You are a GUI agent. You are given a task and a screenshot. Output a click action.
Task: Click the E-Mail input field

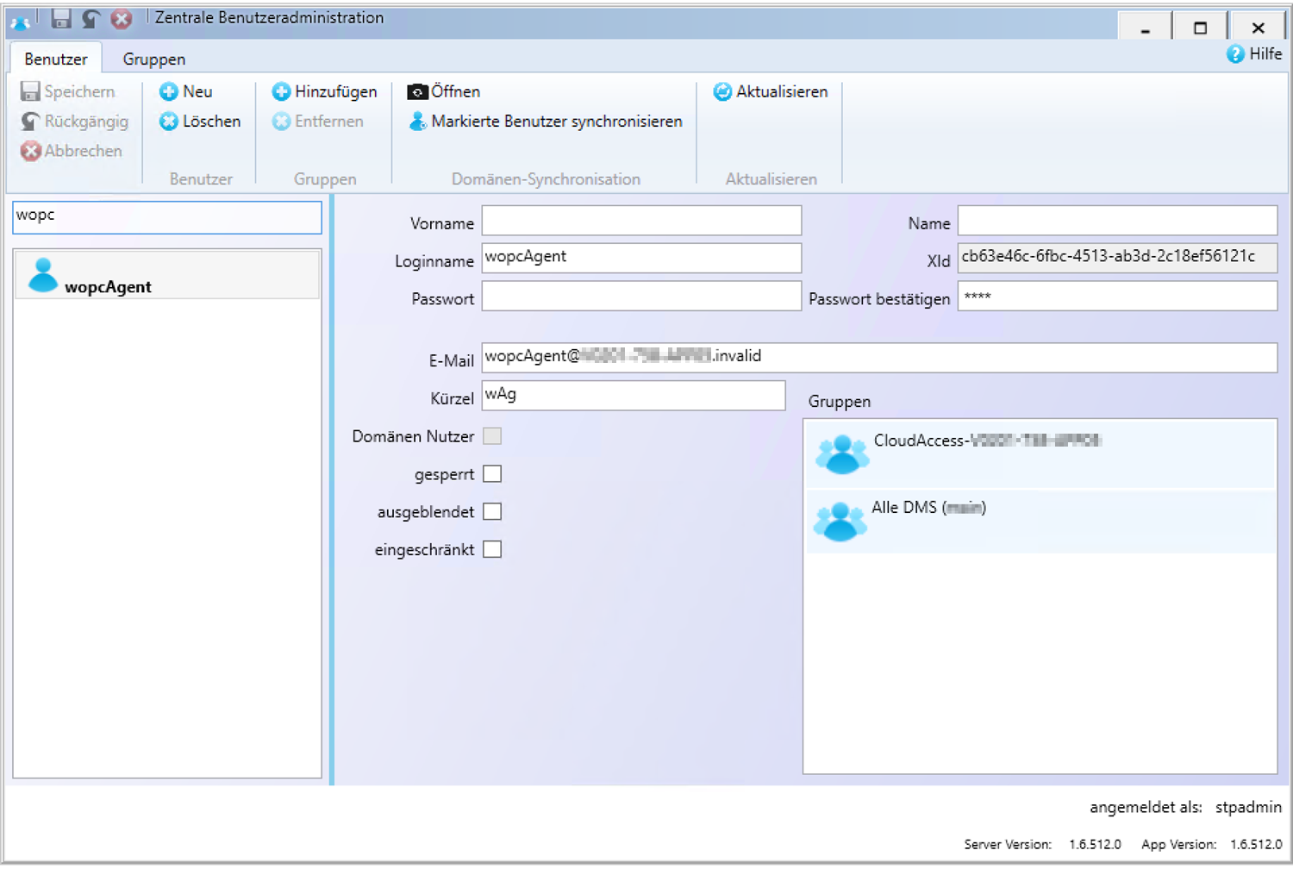coord(879,358)
